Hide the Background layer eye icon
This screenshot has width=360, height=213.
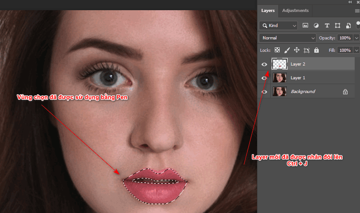264,92
